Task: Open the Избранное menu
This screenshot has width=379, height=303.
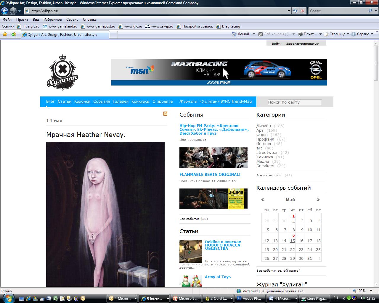Action: [52, 20]
